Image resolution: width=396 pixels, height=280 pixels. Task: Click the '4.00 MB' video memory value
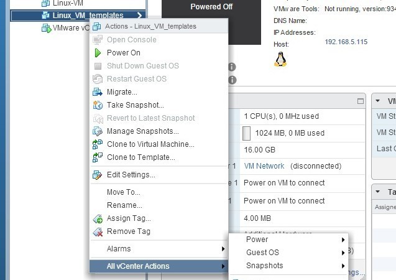(257, 218)
